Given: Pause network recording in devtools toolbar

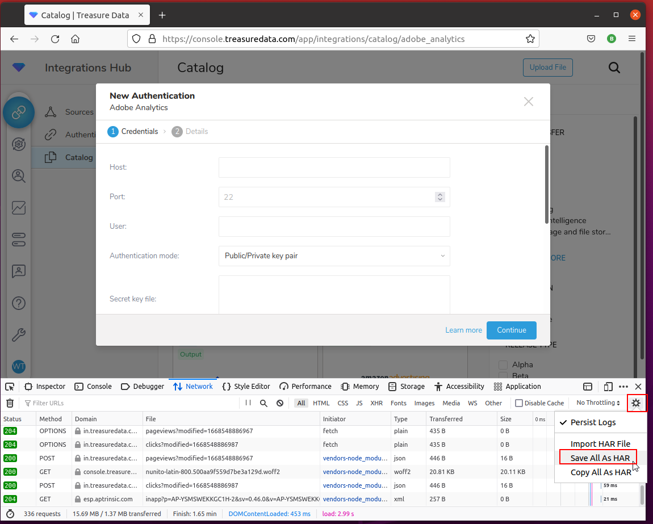Looking at the screenshot, I should point(248,403).
